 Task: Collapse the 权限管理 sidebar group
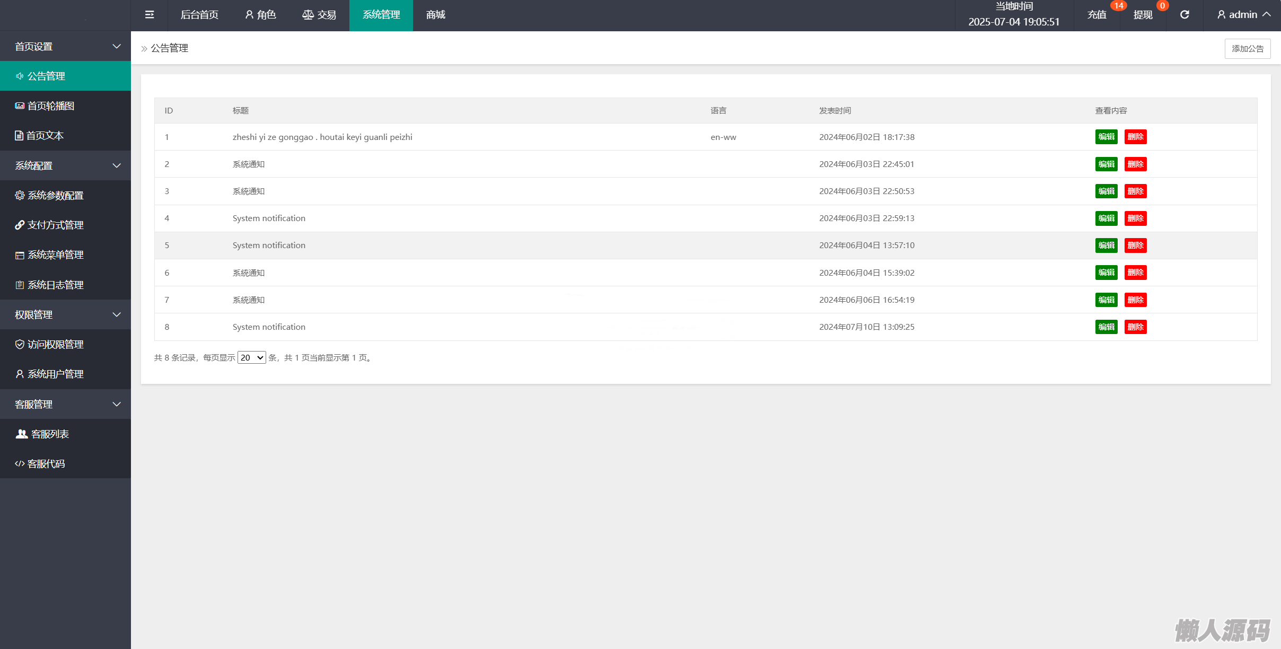pyautogui.click(x=65, y=315)
